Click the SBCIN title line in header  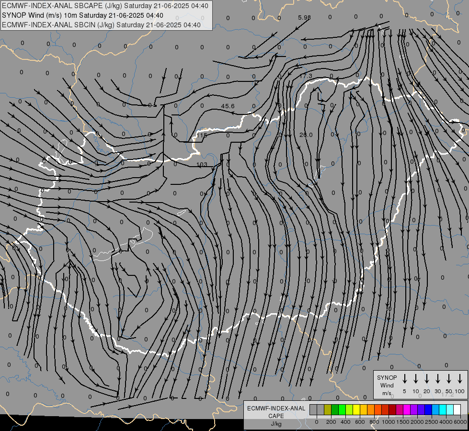click(101, 25)
